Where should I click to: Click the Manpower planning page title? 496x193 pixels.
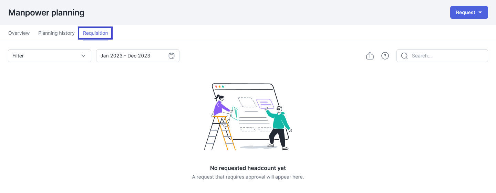[46, 13]
